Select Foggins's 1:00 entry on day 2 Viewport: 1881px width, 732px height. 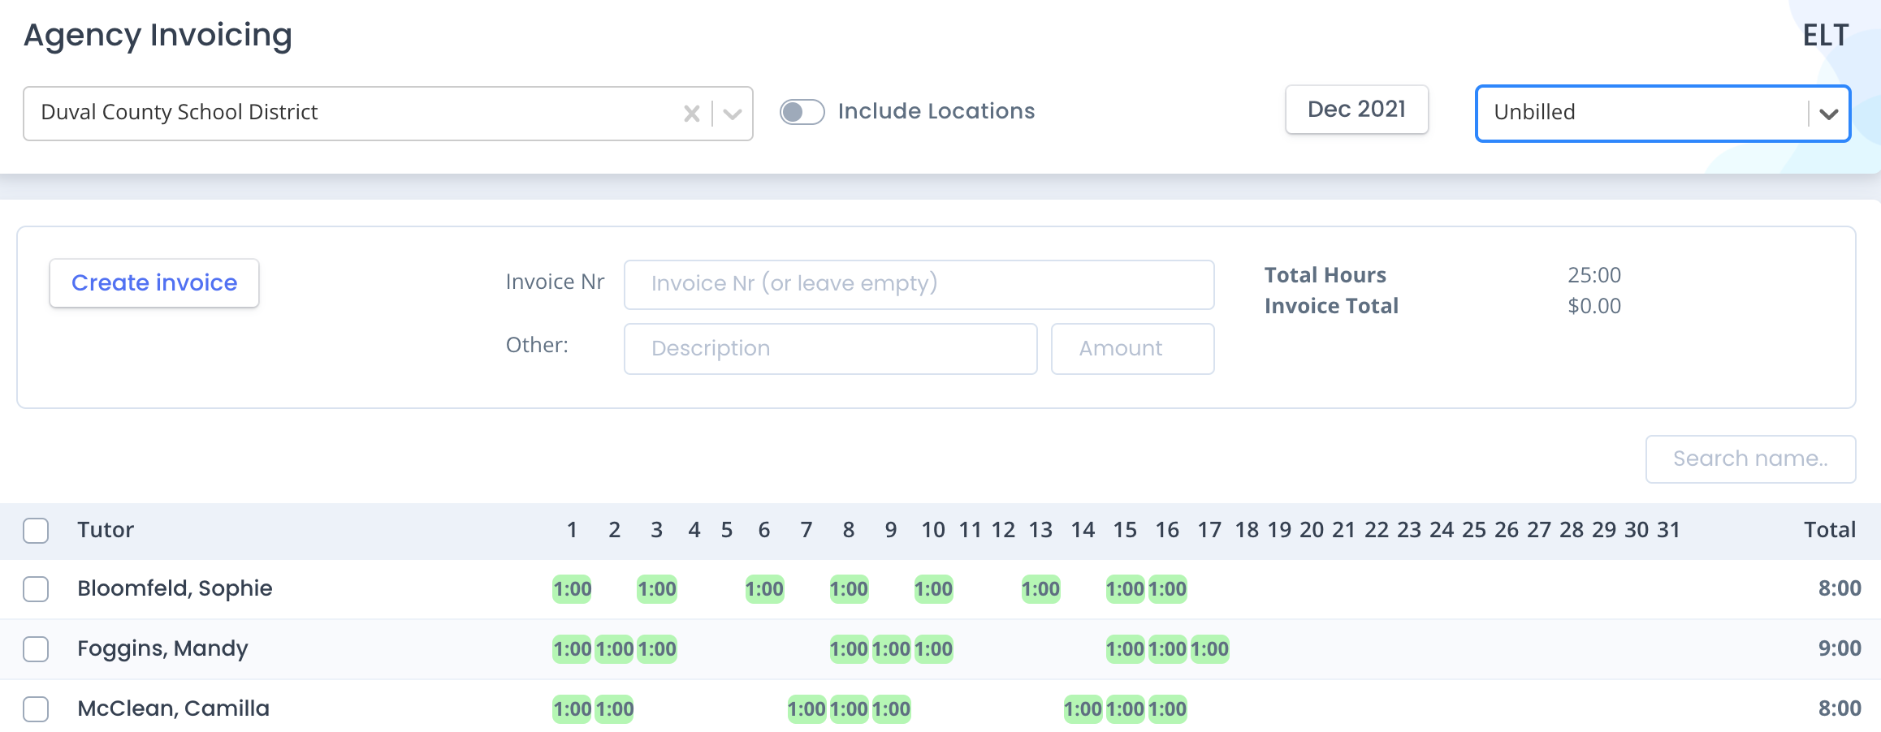point(614,648)
